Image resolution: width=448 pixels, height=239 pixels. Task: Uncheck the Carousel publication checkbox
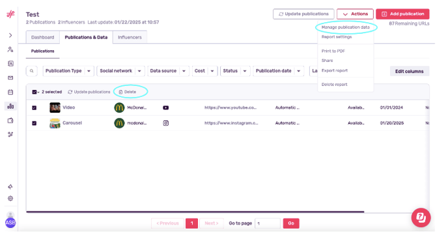tap(35, 123)
